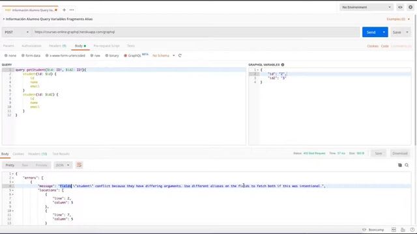Open Pre-request Script tab
The width and height of the screenshot is (417, 234).
[x=106, y=46]
